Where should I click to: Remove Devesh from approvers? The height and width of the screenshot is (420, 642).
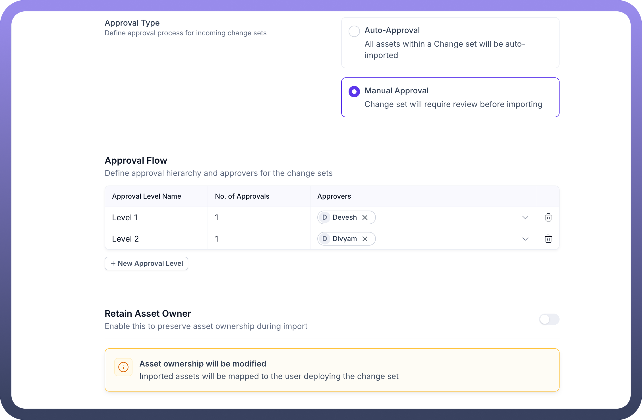pos(365,217)
